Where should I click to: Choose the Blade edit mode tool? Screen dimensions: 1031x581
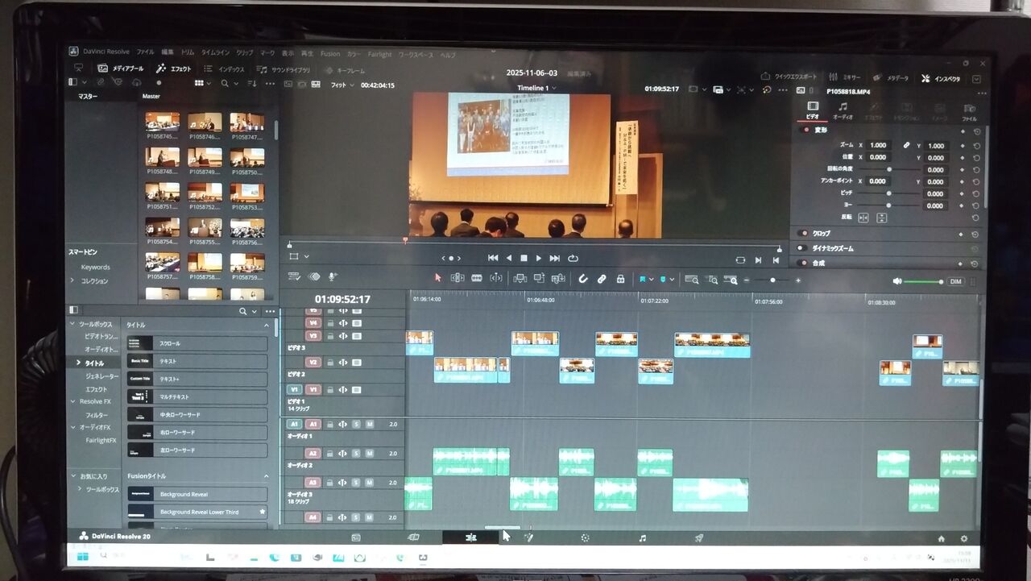pyautogui.click(x=477, y=279)
